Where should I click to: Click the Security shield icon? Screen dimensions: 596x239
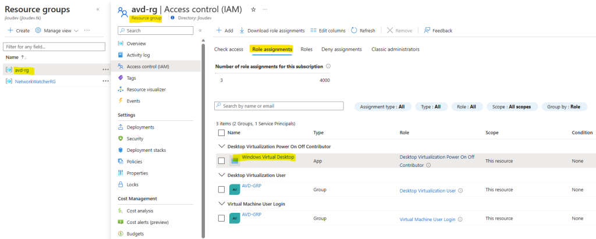[120, 138]
